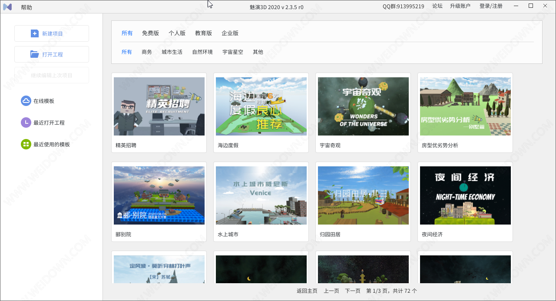Select the 免费版 filter tab
Viewport: 556px width, 301px height.
click(150, 33)
